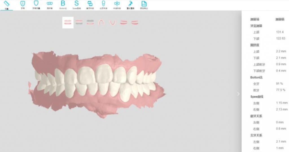Select the Bolton比 section in results
Image resolution: width=289 pixels, height=152 pixels.
click(256, 77)
